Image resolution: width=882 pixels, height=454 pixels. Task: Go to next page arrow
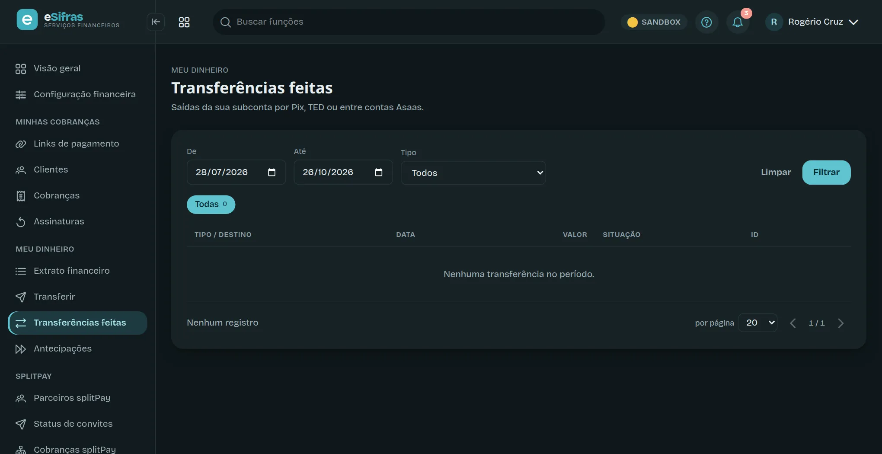click(x=840, y=323)
